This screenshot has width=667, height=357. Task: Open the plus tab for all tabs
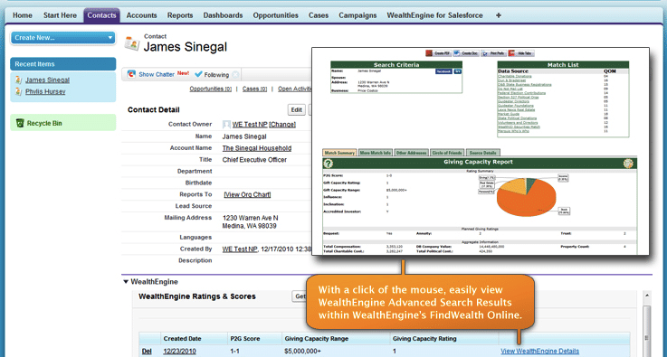499,15
